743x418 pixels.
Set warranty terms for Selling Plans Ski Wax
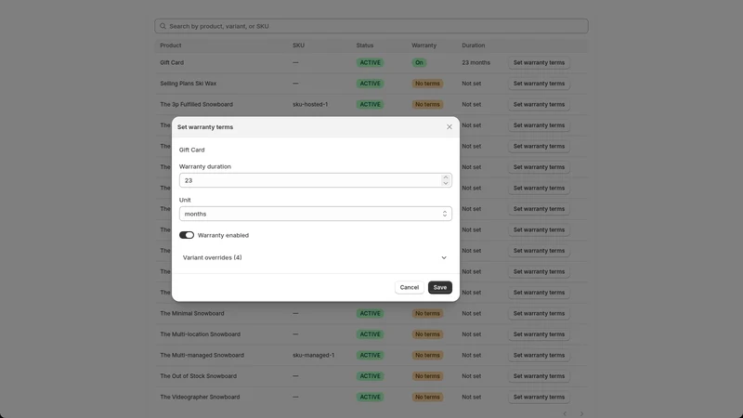coord(539,84)
